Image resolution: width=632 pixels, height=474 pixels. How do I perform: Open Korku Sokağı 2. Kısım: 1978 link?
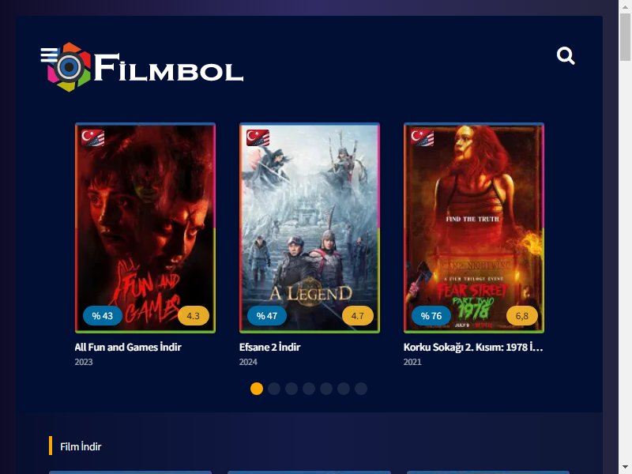click(x=473, y=347)
